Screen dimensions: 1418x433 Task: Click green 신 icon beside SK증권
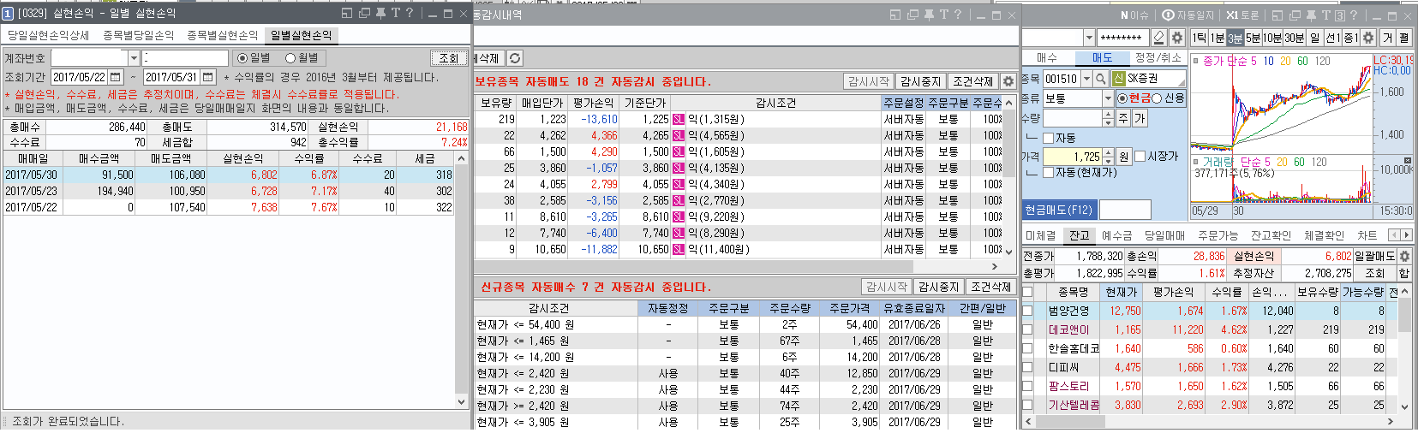(x=1118, y=78)
